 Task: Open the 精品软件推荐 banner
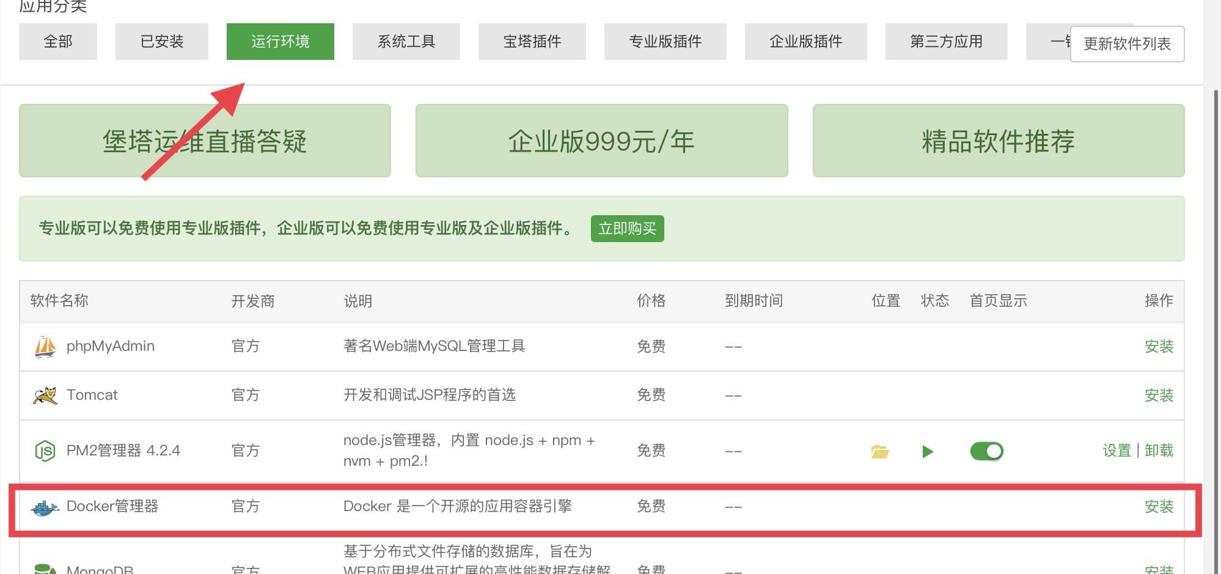(x=999, y=141)
